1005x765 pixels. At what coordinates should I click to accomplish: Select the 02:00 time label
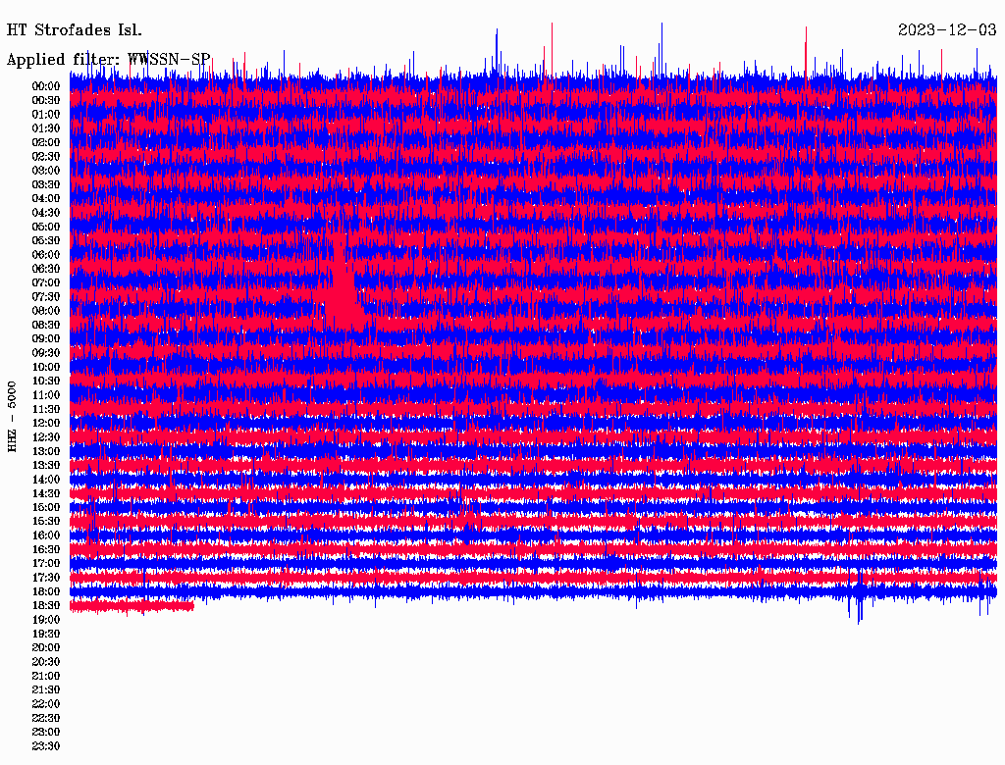point(46,143)
